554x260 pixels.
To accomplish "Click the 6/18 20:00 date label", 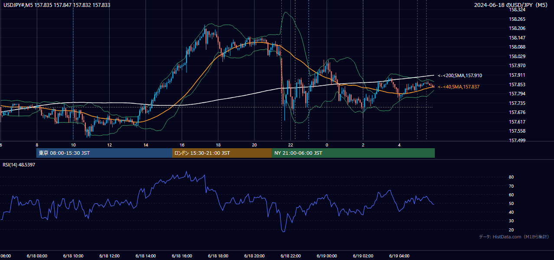I will 254,256.
